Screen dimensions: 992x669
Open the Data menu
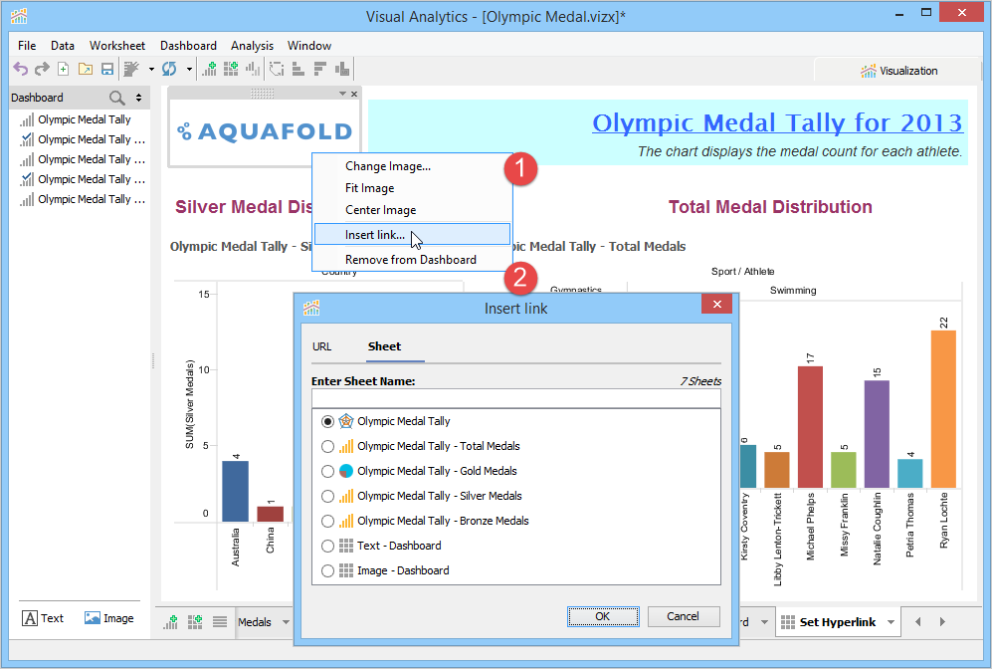tap(63, 46)
